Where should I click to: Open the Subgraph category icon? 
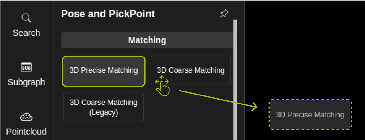pos(26,67)
